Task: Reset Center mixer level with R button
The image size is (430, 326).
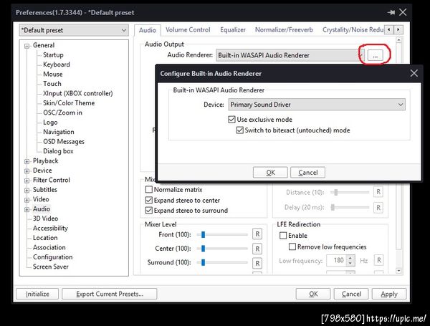Action: (257, 249)
